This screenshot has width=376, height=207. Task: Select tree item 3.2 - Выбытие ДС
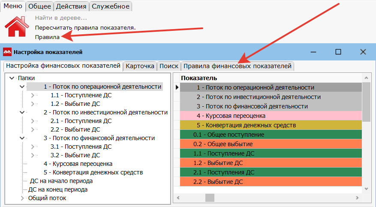(x=75, y=155)
